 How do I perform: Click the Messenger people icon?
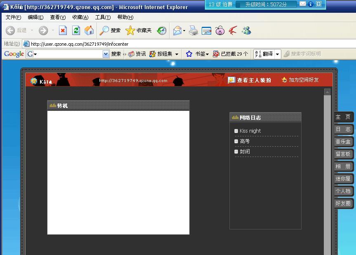coord(246,30)
